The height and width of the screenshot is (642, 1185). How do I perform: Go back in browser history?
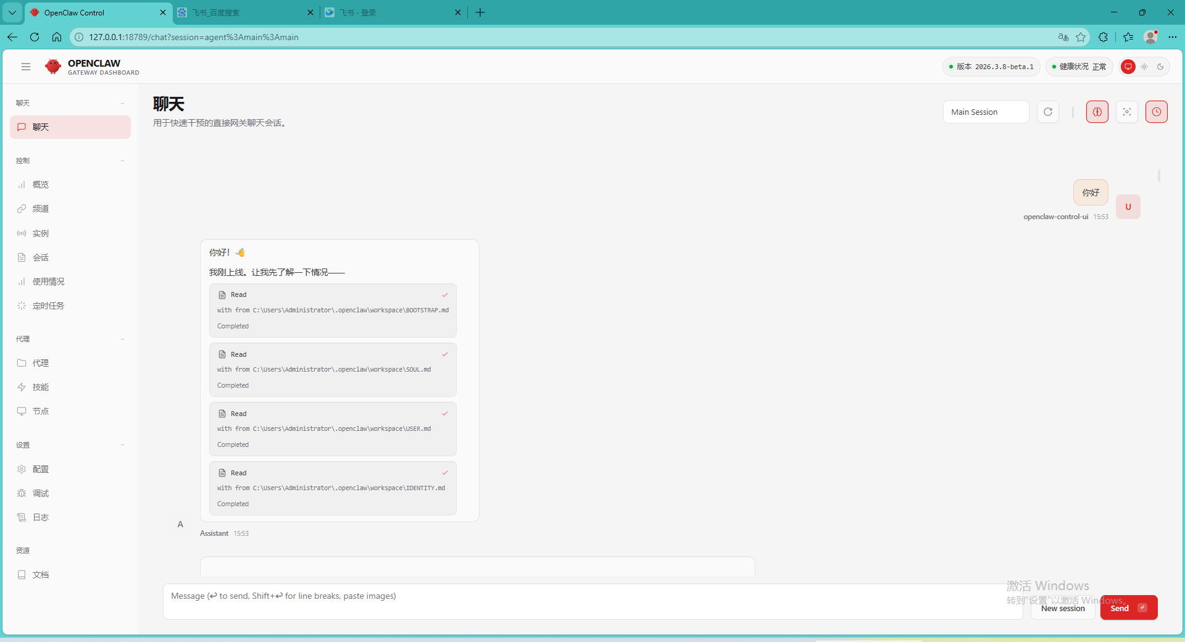click(x=12, y=37)
